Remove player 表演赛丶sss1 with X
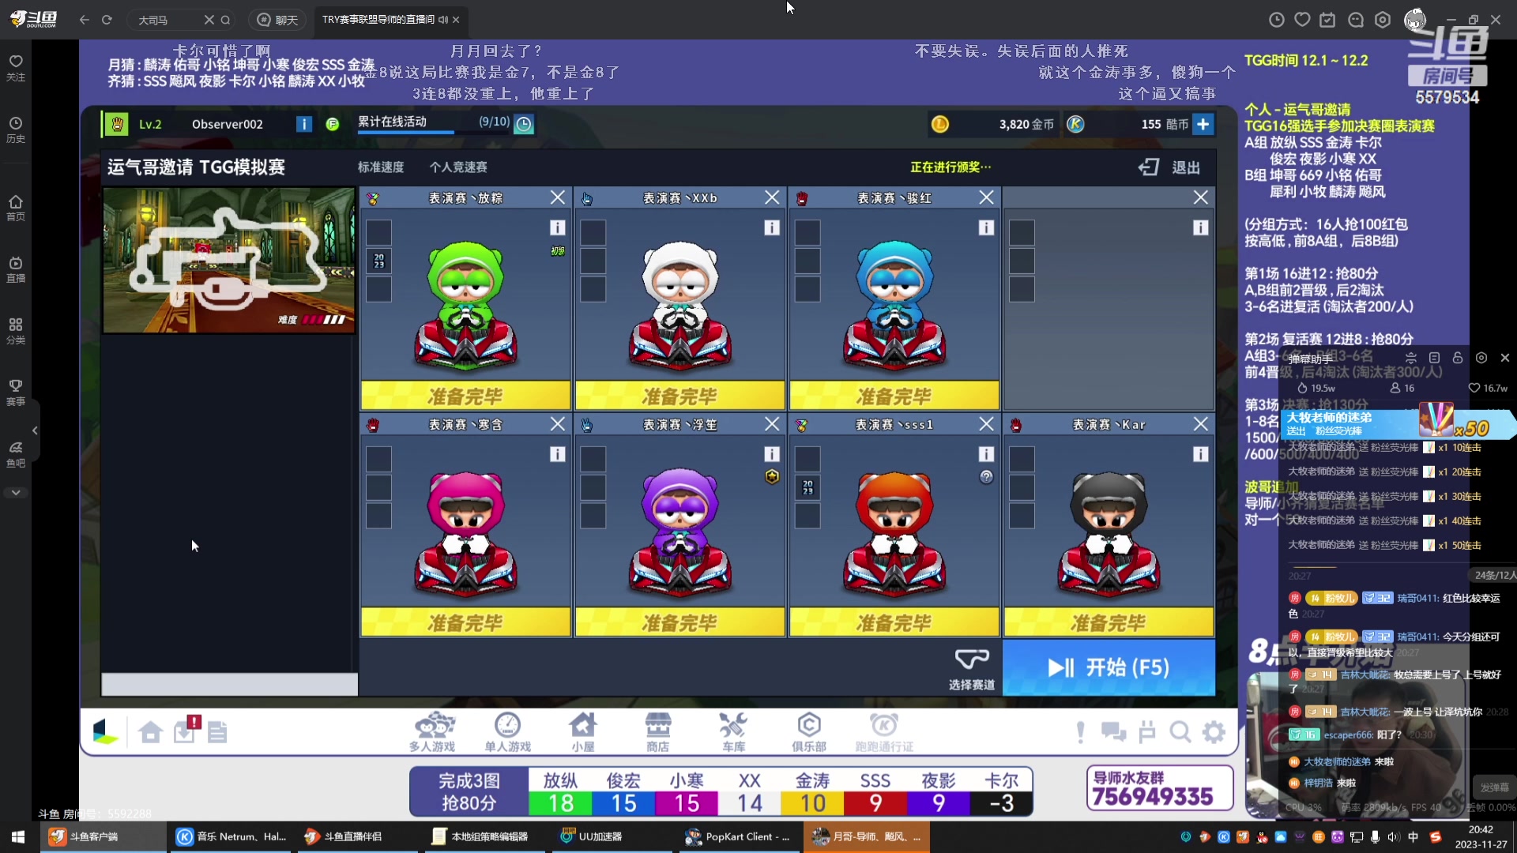Image resolution: width=1517 pixels, height=853 pixels. tap(986, 424)
